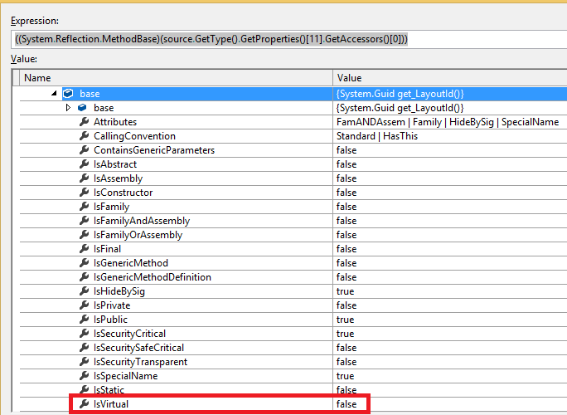Click the wrench icon beside IsPrivate
The image size is (567, 415).
pos(84,305)
